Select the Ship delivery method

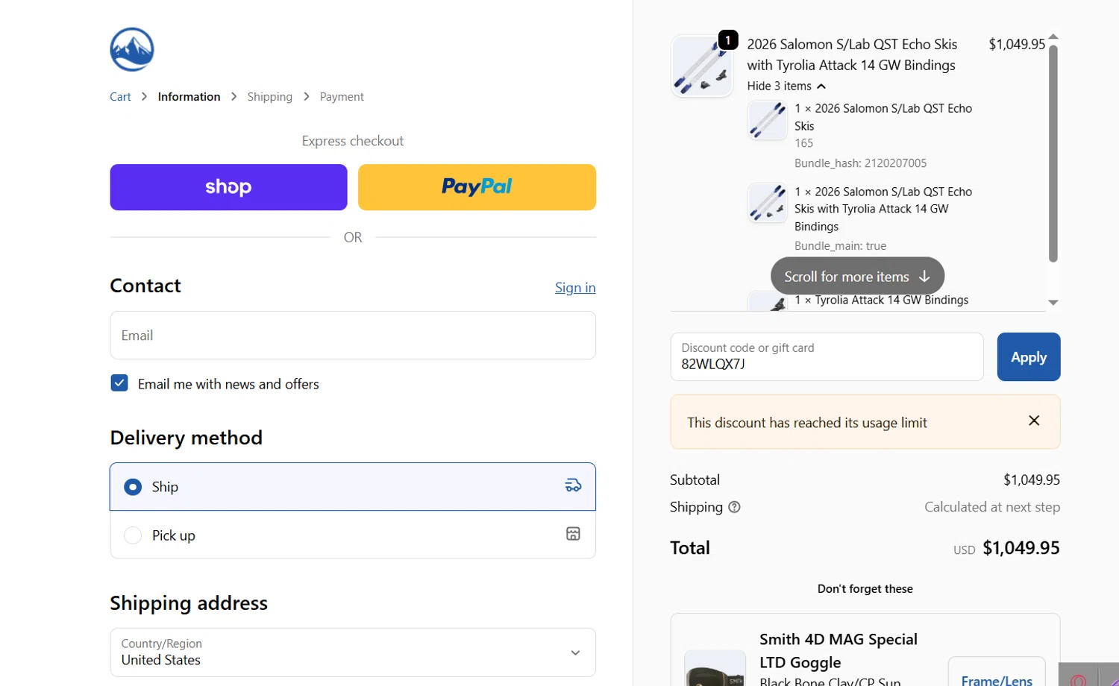point(133,487)
